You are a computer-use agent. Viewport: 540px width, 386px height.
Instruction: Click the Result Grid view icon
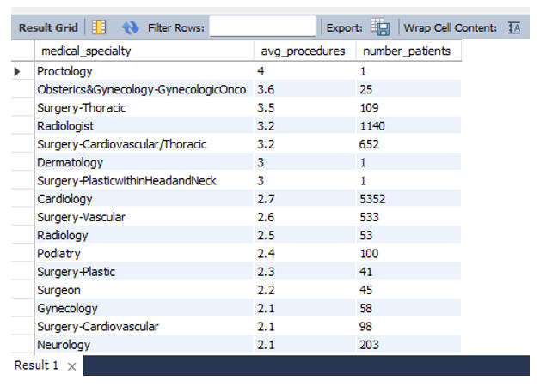[99, 27]
